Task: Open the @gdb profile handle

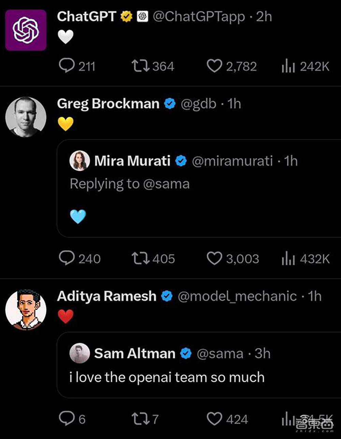Action: coord(198,104)
